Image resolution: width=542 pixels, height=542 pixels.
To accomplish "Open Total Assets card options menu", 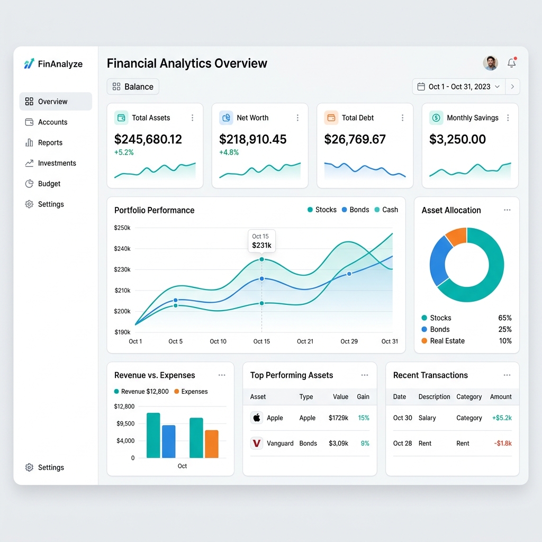I will (x=193, y=118).
